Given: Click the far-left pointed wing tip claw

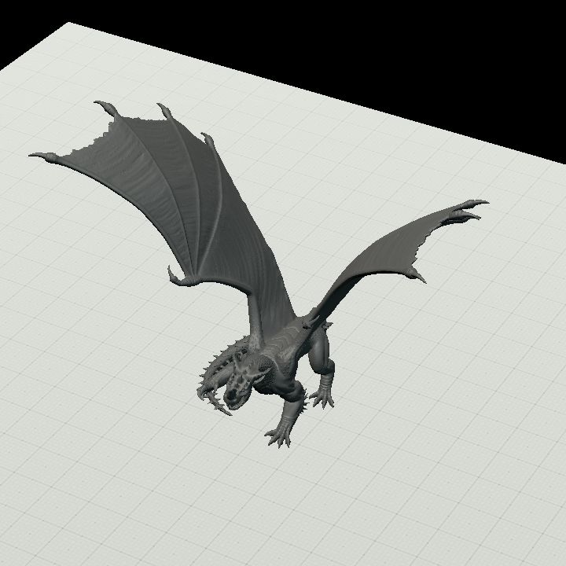Looking at the screenshot, I should pos(43,156).
